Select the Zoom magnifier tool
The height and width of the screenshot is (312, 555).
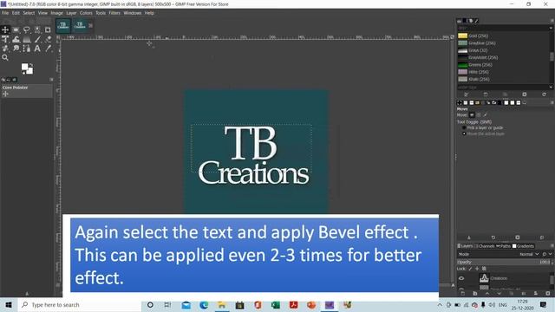tap(5, 57)
